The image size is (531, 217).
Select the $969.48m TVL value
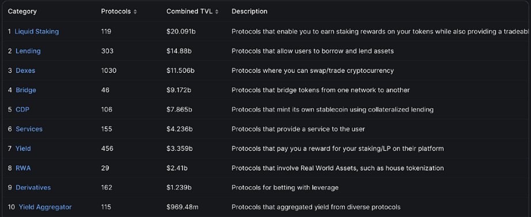click(x=182, y=207)
